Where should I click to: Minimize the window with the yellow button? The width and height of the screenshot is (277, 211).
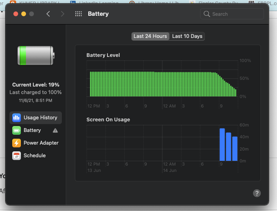24,14
